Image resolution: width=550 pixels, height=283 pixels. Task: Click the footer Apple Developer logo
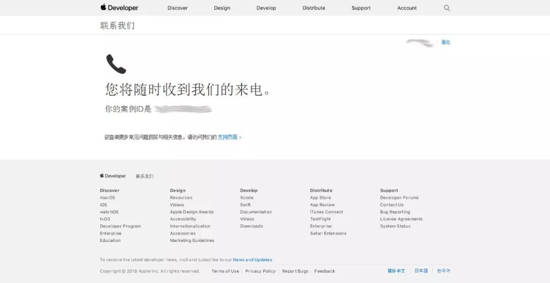[113, 176]
